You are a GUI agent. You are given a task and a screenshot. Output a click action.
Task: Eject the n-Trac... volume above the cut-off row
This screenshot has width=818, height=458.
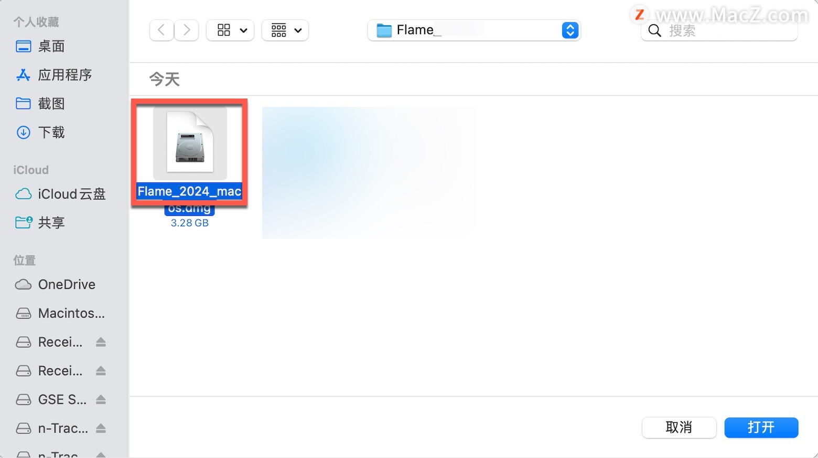(x=101, y=429)
